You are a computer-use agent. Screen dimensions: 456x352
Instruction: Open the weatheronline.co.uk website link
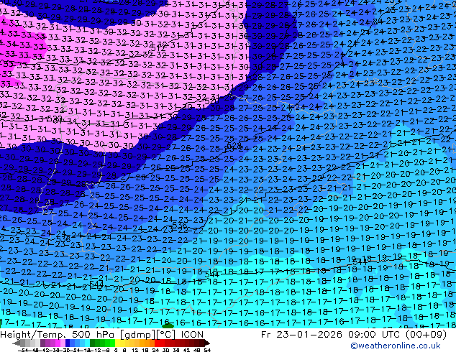pyautogui.click(x=395, y=346)
